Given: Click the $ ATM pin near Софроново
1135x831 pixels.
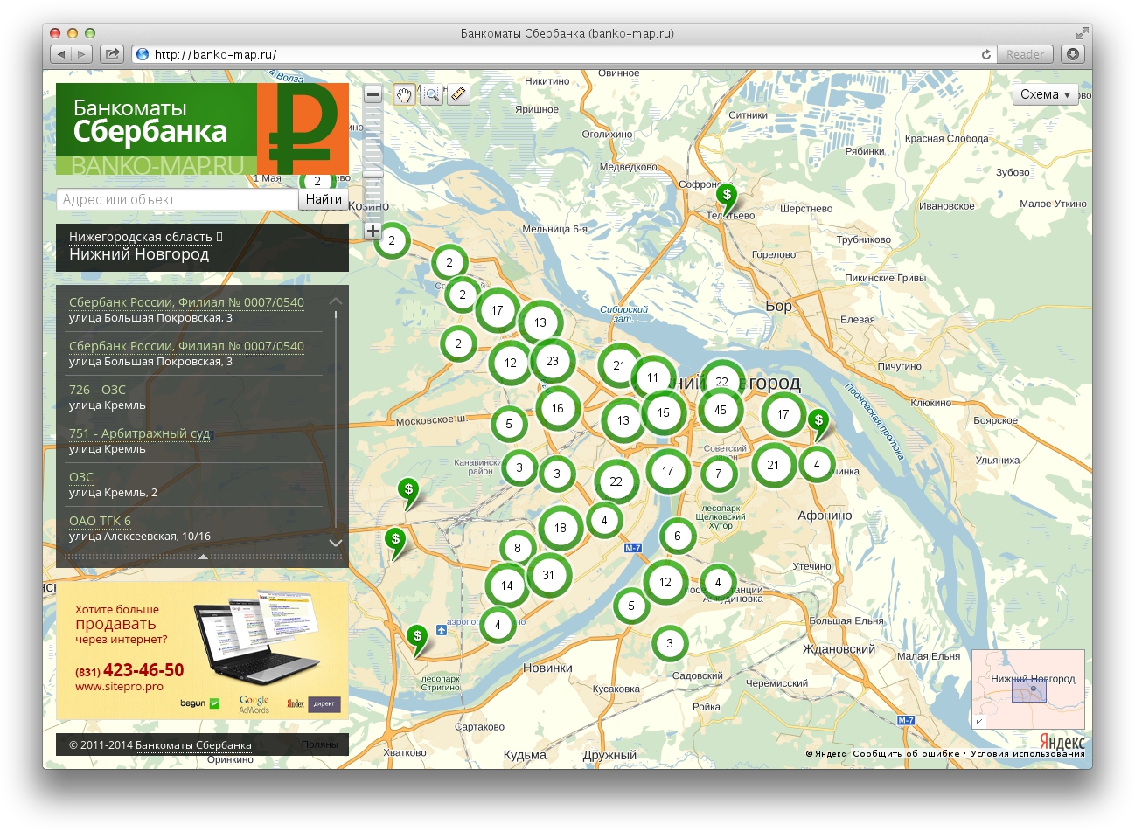Looking at the screenshot, I should [x=727, y=197].
